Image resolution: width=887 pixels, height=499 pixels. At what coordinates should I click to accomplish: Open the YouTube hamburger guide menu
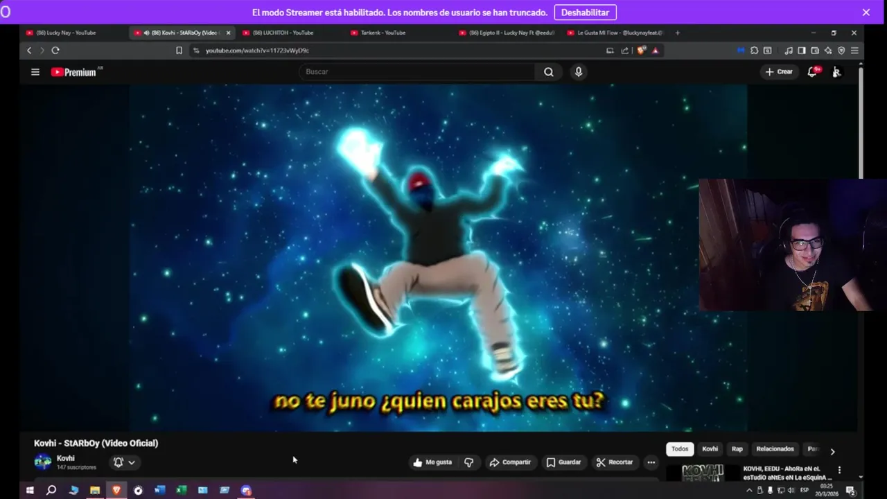tap(35, 72)
